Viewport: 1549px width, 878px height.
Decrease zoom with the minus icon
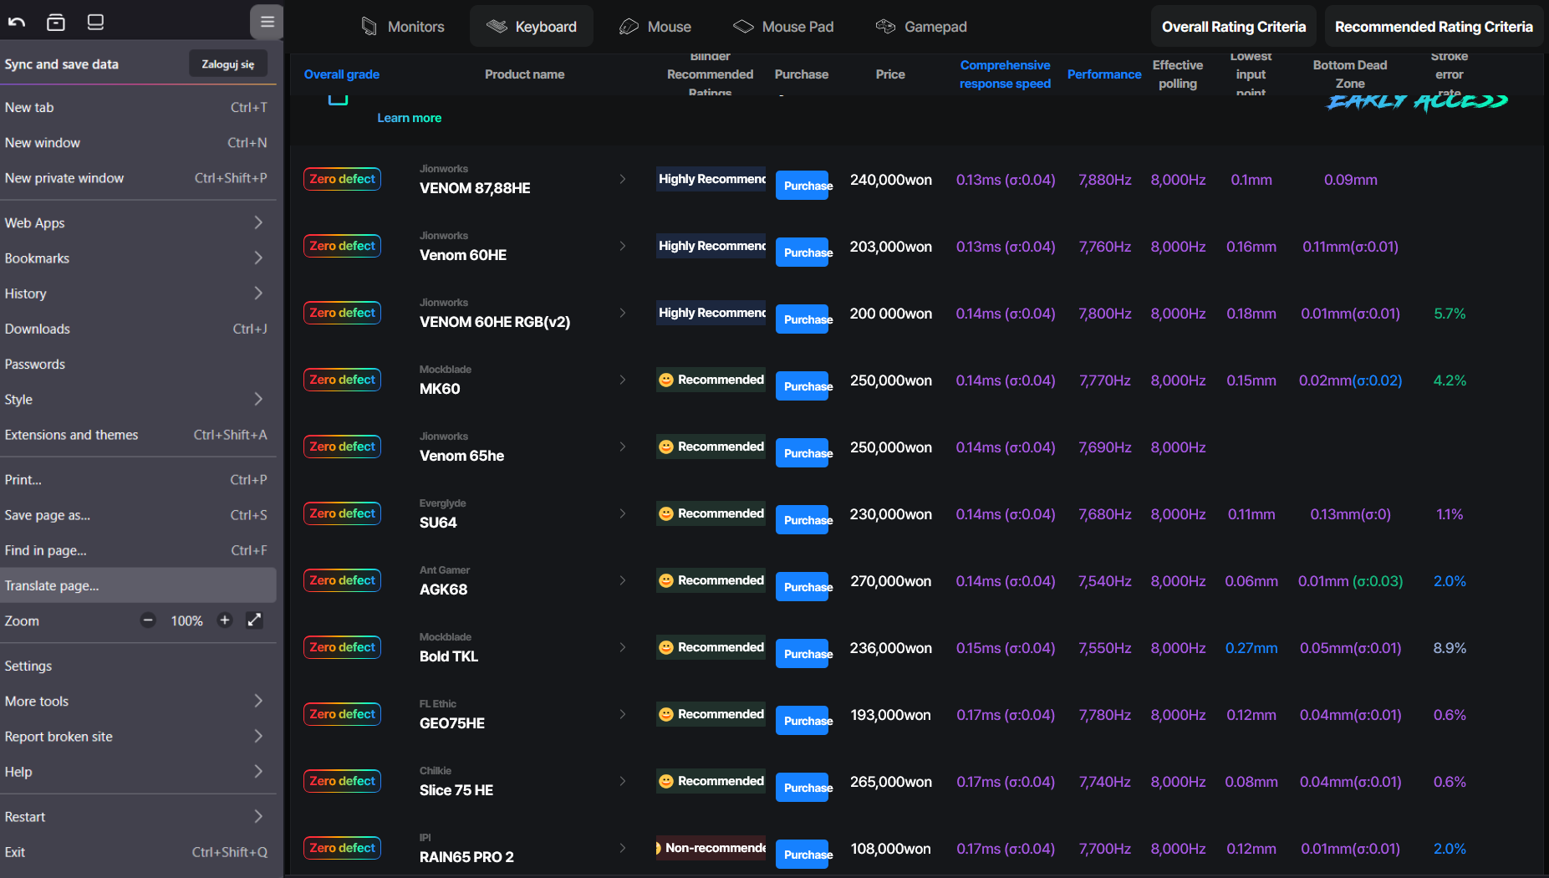pyautogui.click(x=148, y=620)
